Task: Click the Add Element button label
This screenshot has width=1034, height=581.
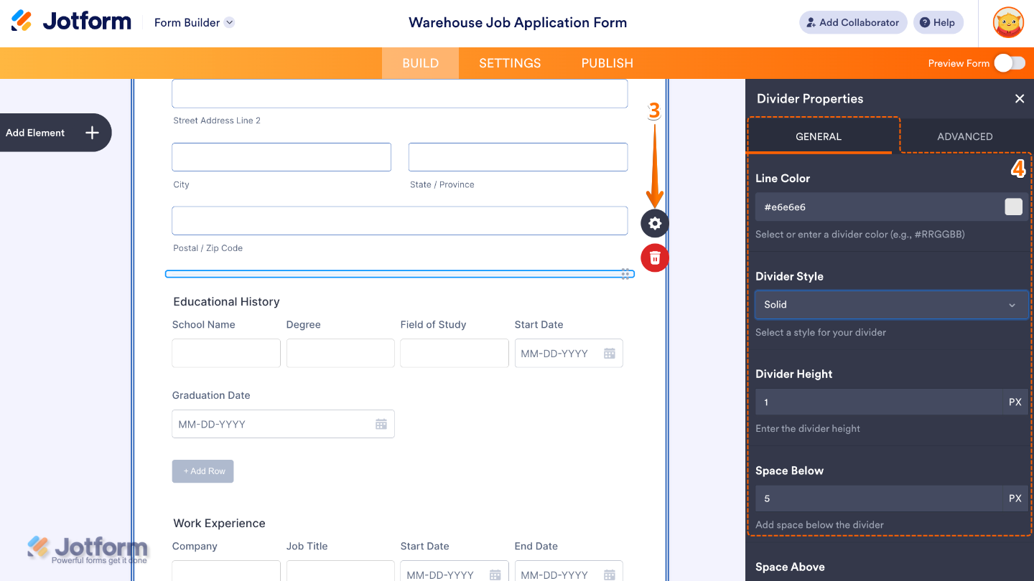Action: tap(35, 133)
